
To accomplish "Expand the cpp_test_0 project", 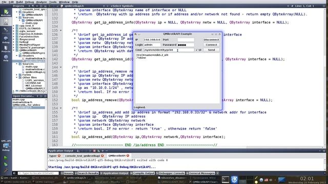I will click(14, 26).
